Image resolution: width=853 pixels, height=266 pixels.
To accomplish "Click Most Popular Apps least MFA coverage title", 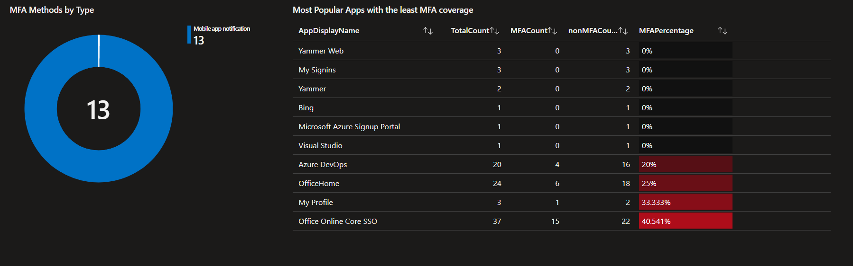I will [383, 10].
